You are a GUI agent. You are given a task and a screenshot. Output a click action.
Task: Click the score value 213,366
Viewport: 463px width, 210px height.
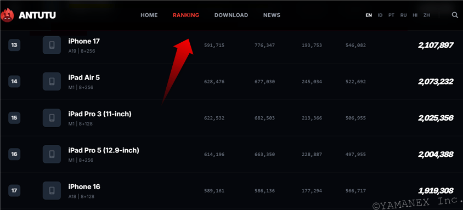[312, 118]
